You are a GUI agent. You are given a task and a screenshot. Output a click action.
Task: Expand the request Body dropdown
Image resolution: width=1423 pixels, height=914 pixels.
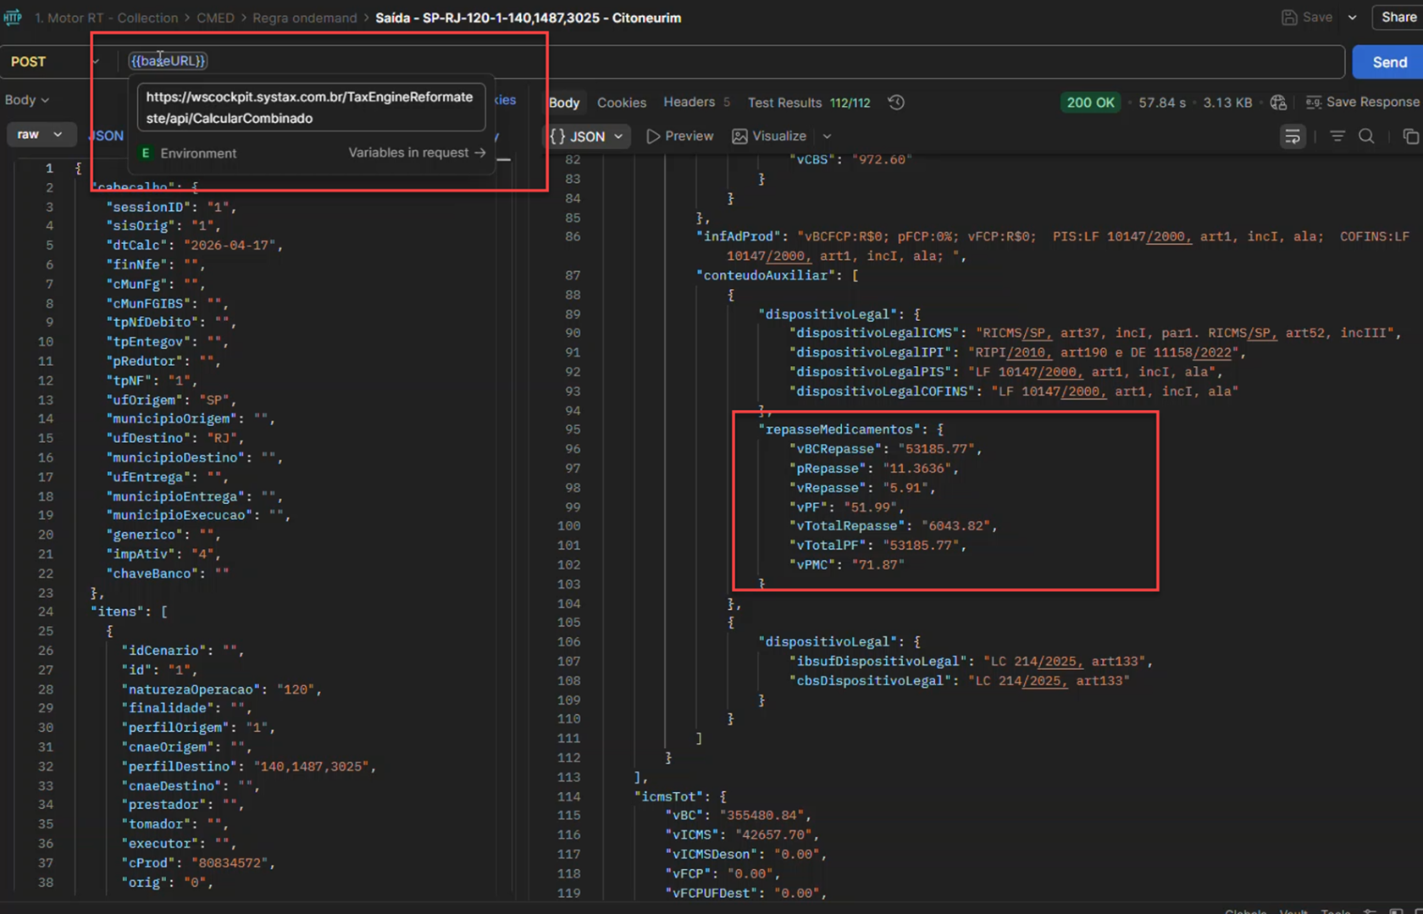coord(27,100)
